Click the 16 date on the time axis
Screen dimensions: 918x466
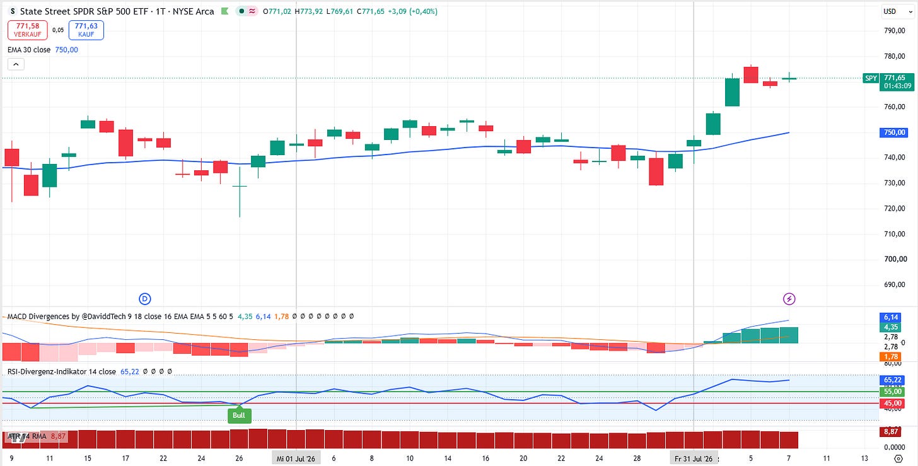[x=485, y=458]
